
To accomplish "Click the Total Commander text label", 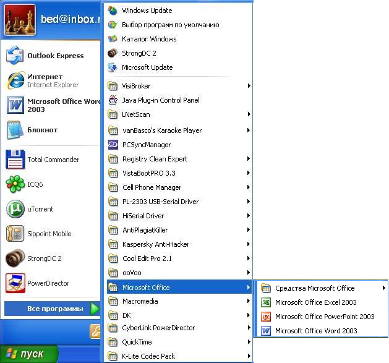I will click(53, 160).
